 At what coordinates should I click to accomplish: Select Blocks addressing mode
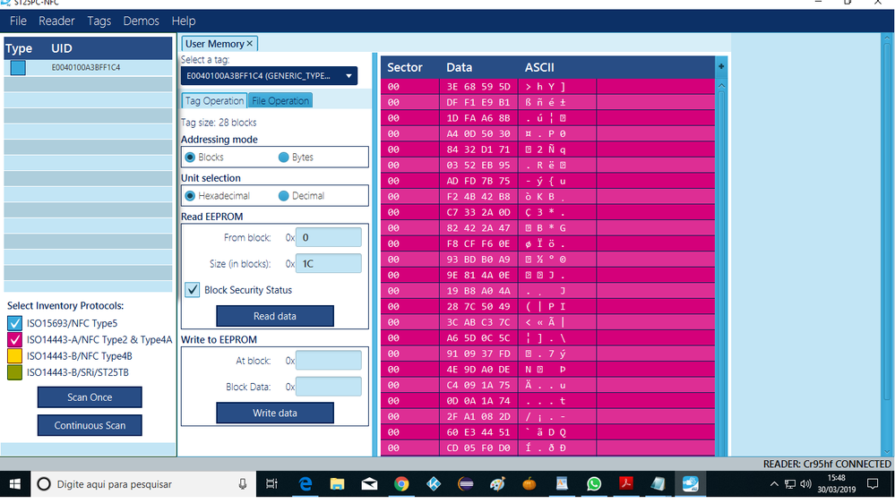190,158
